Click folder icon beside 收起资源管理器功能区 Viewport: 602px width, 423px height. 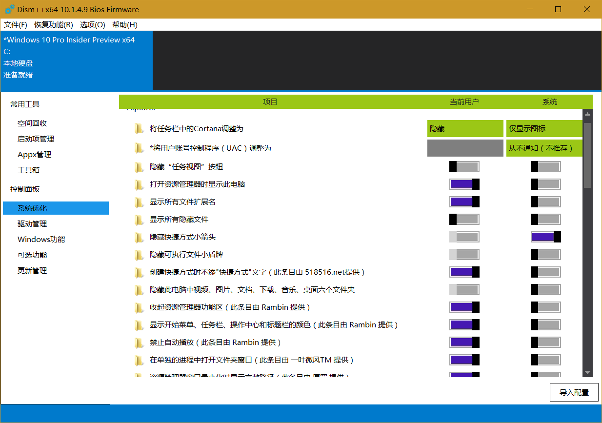point(139,307)
